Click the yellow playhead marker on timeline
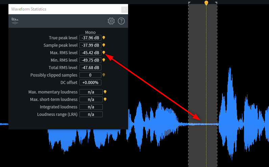Screen dimensions: 269x167 [206, 3]
